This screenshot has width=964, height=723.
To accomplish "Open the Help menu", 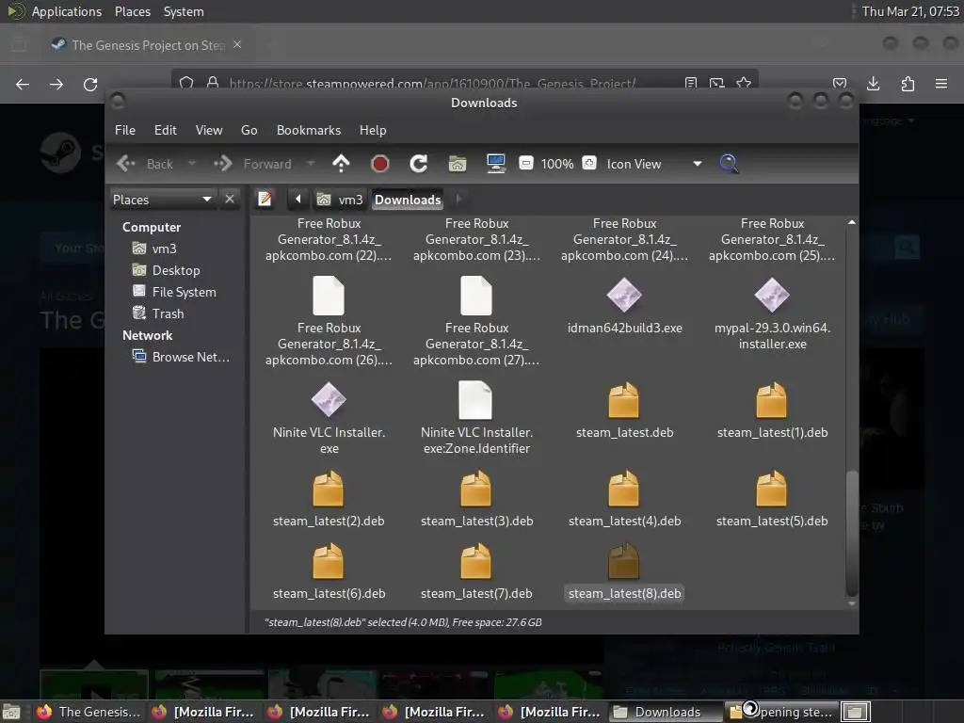I will pos(373,130).
